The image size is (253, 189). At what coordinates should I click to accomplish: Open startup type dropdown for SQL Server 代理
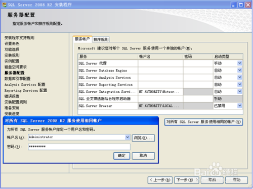click(x=239, y=63)
